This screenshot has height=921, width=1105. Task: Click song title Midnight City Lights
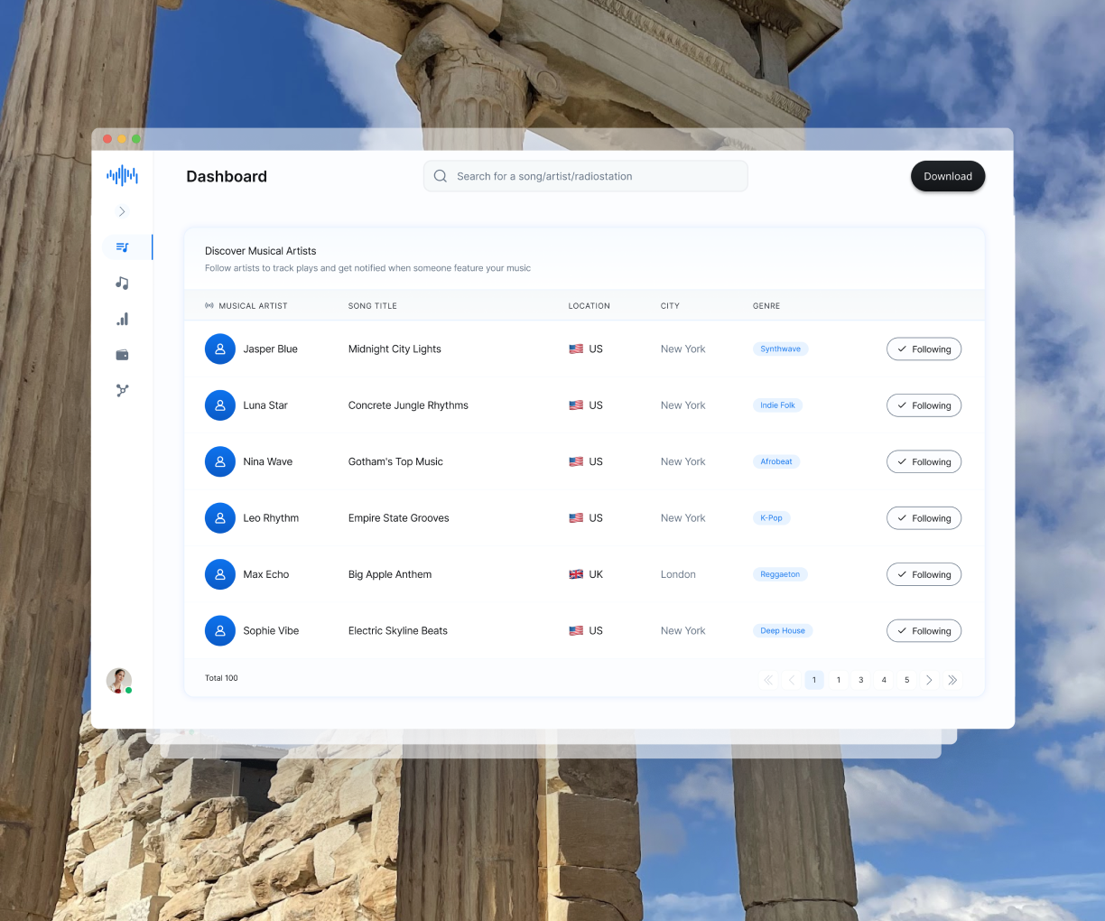click(395, 349)
